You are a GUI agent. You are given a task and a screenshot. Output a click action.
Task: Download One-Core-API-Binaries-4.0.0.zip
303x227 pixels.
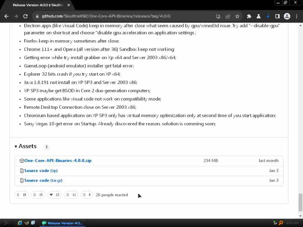coord(58,160)
